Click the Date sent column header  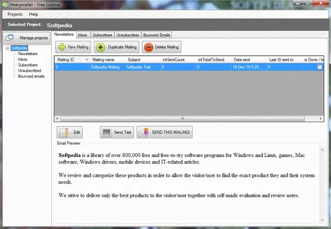coord(249,60)
